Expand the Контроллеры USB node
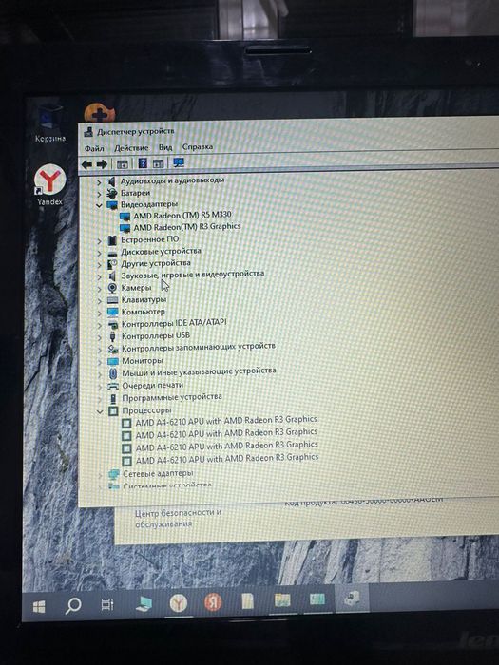This screenshot has width=499, height=665. [100, 337]
